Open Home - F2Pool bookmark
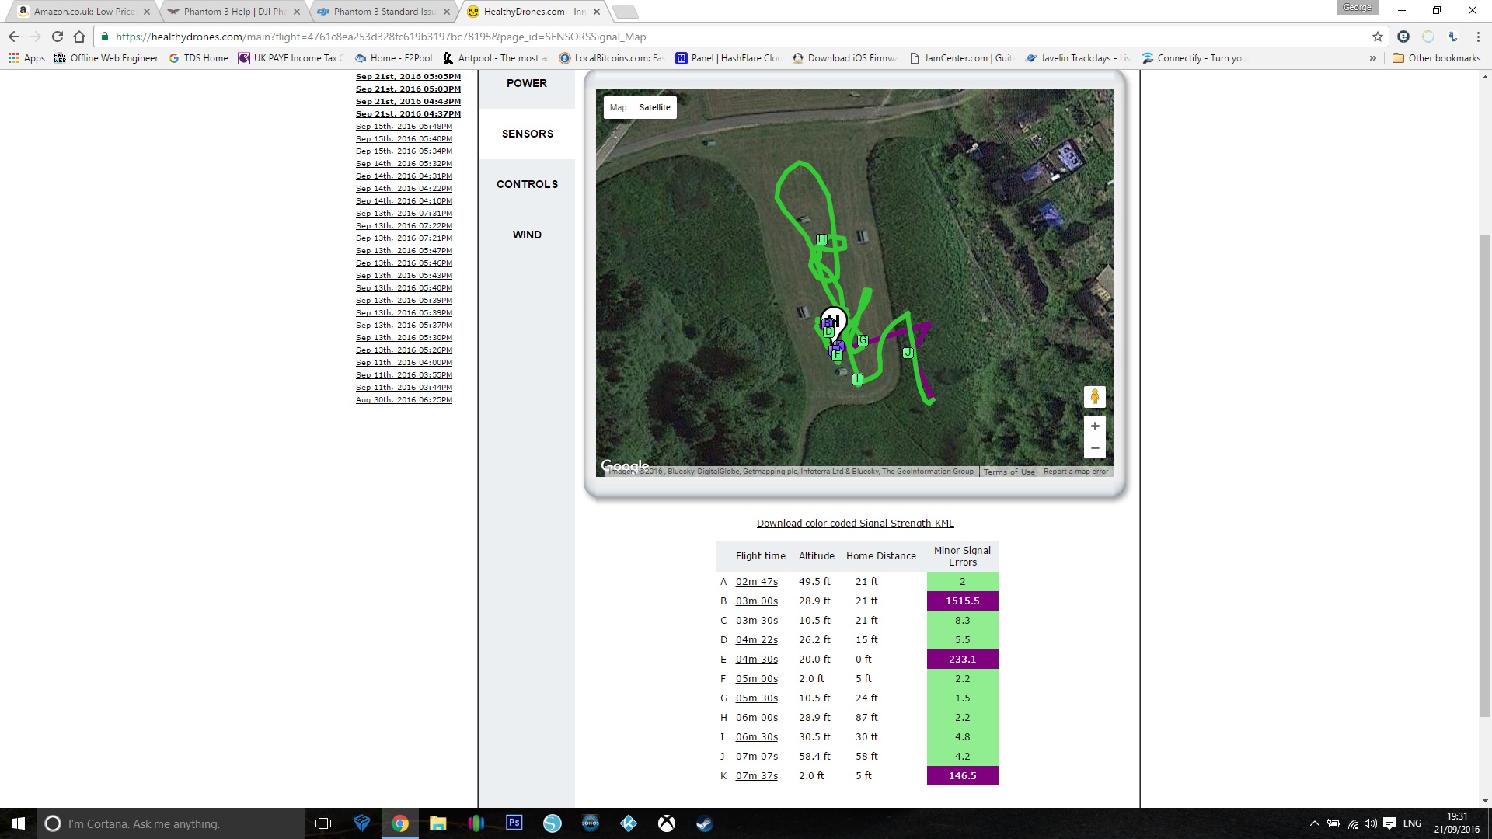This screenshot has height=839, width=1492. point(394,58)
